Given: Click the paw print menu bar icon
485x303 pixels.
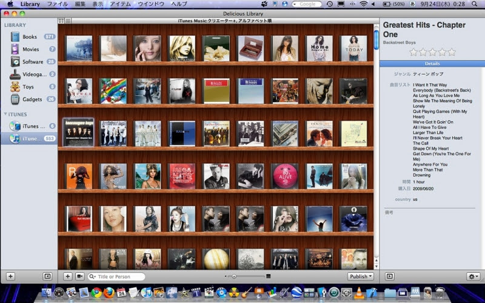Looking at the screenshot, I should [264, 4].
